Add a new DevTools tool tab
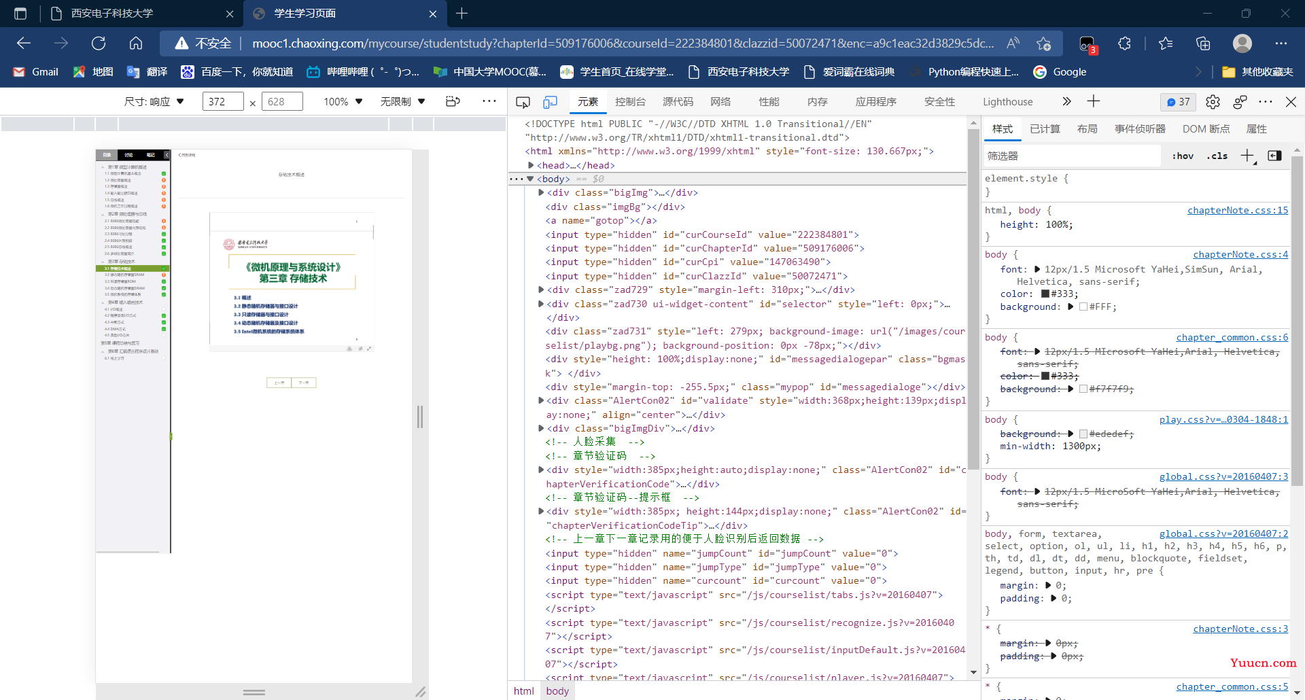1305x700 pixels. coord(1093,101)
